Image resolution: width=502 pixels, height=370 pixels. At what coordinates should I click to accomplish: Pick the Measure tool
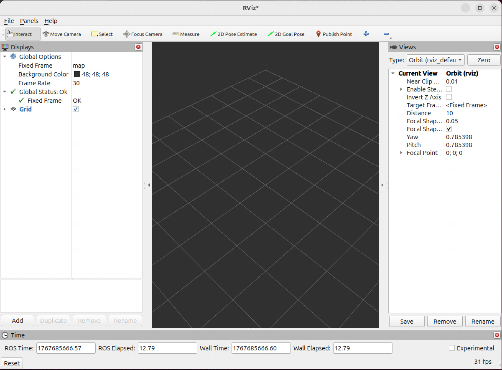coord(186,34)
